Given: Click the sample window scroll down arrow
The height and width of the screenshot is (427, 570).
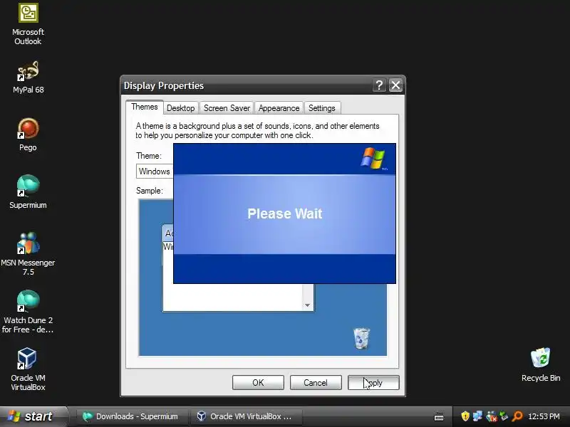Looking at the screenshot, I should pos(308,305).
